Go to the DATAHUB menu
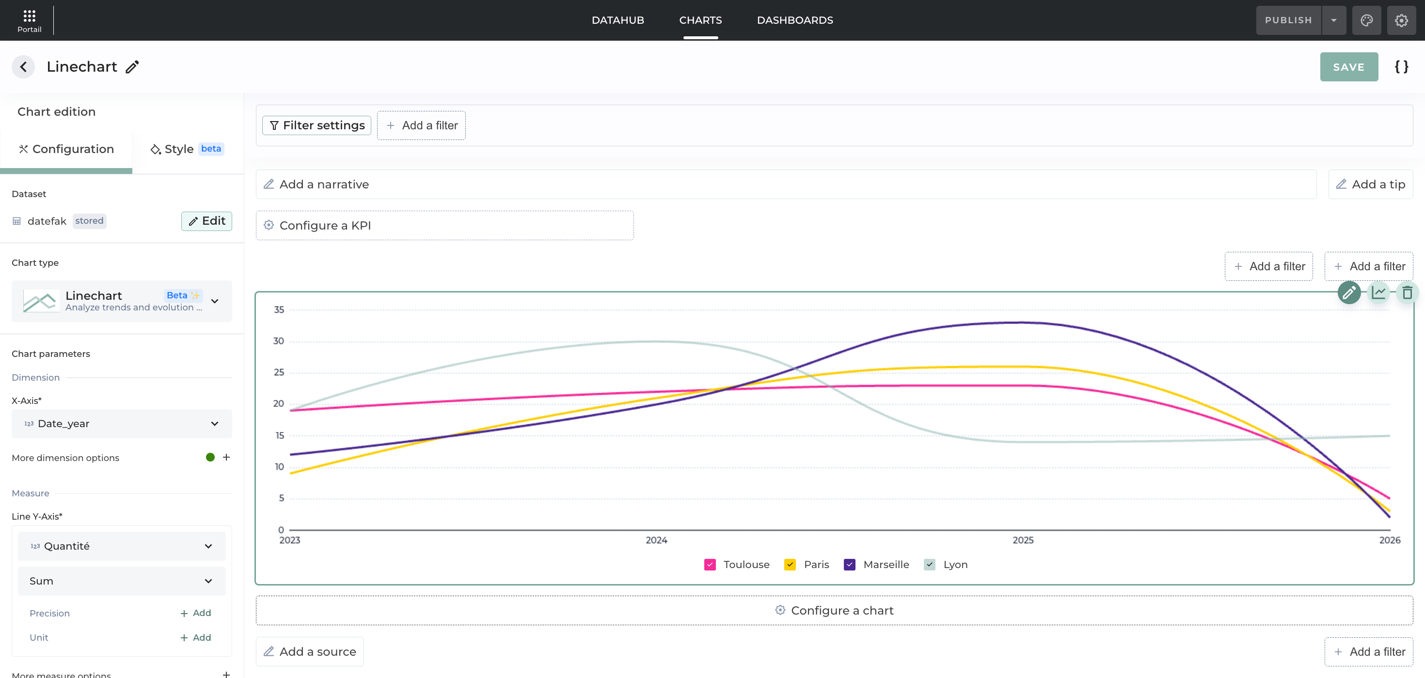 618,20
